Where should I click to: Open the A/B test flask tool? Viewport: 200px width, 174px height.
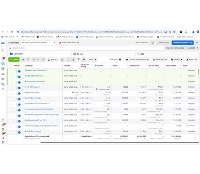tap(52, 60)
